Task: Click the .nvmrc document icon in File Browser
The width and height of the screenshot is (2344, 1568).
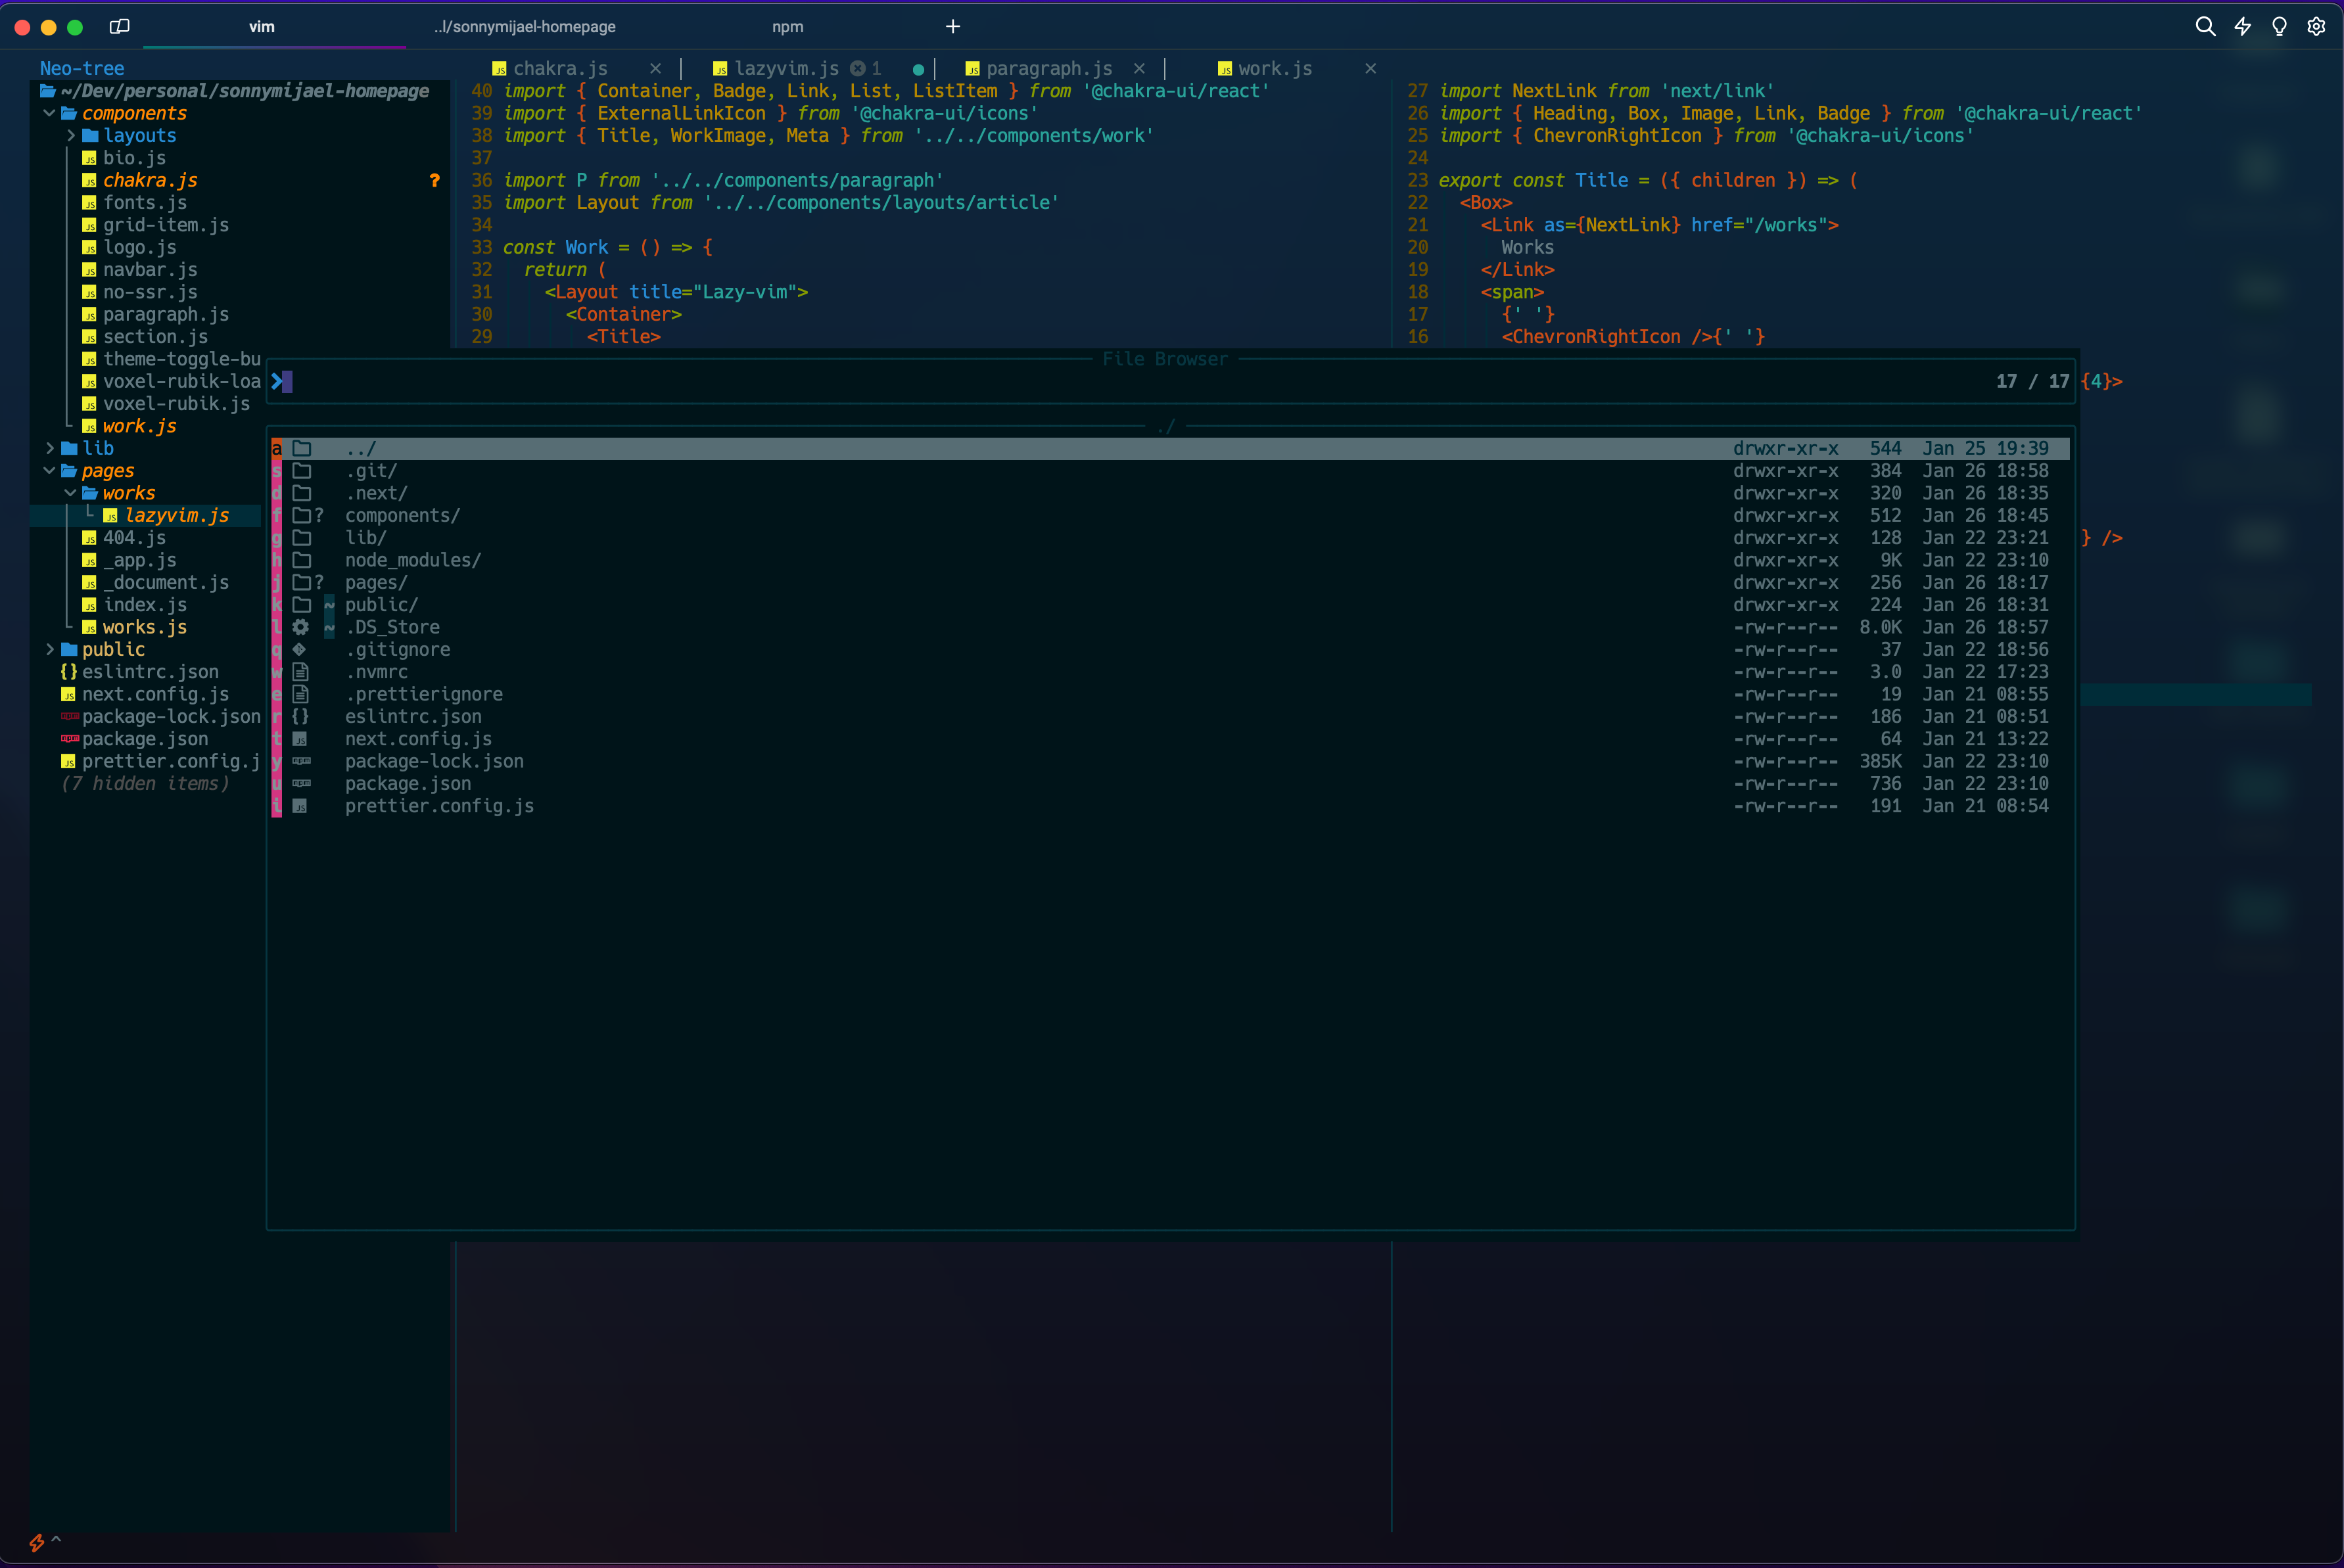Action: [300, 672]
